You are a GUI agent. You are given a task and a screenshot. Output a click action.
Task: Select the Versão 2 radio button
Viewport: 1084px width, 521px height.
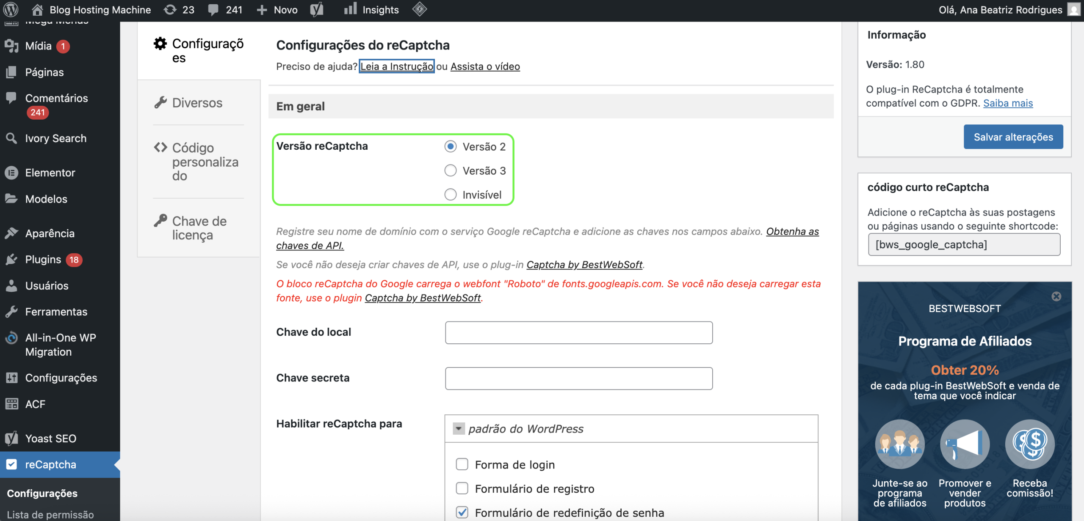coord(451,146)
